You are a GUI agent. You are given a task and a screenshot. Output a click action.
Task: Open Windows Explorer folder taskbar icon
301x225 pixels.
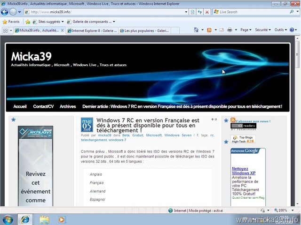44,219
